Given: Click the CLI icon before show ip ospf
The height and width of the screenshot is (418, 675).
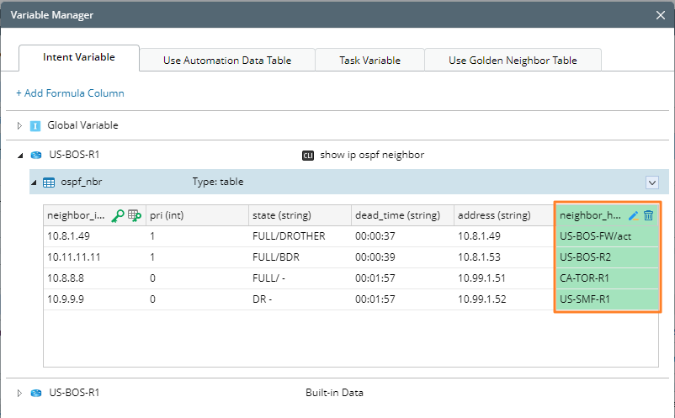Looking at the screenshot, I should [308, 155].
